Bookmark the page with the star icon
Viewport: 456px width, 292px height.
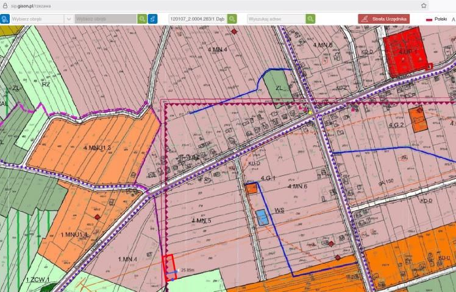(x=424, y=5)
